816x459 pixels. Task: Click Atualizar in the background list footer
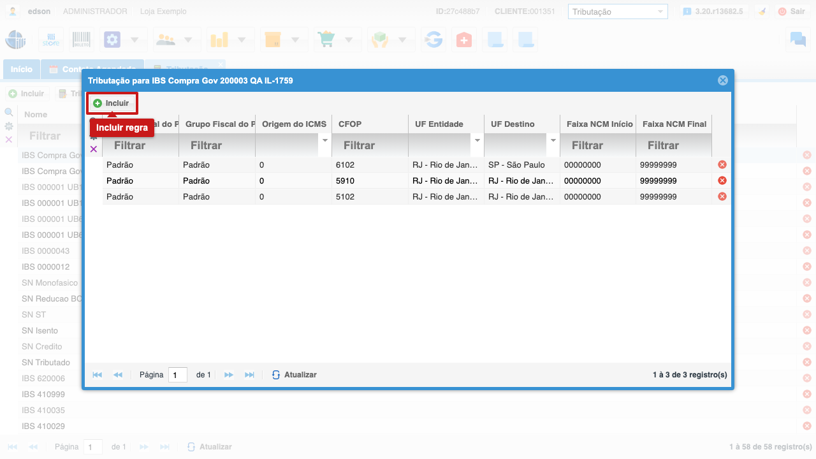pyautogui.click(x=210, y=447)
